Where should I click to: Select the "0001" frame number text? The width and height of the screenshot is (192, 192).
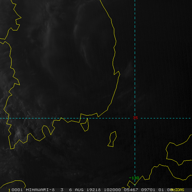point(17,190)
